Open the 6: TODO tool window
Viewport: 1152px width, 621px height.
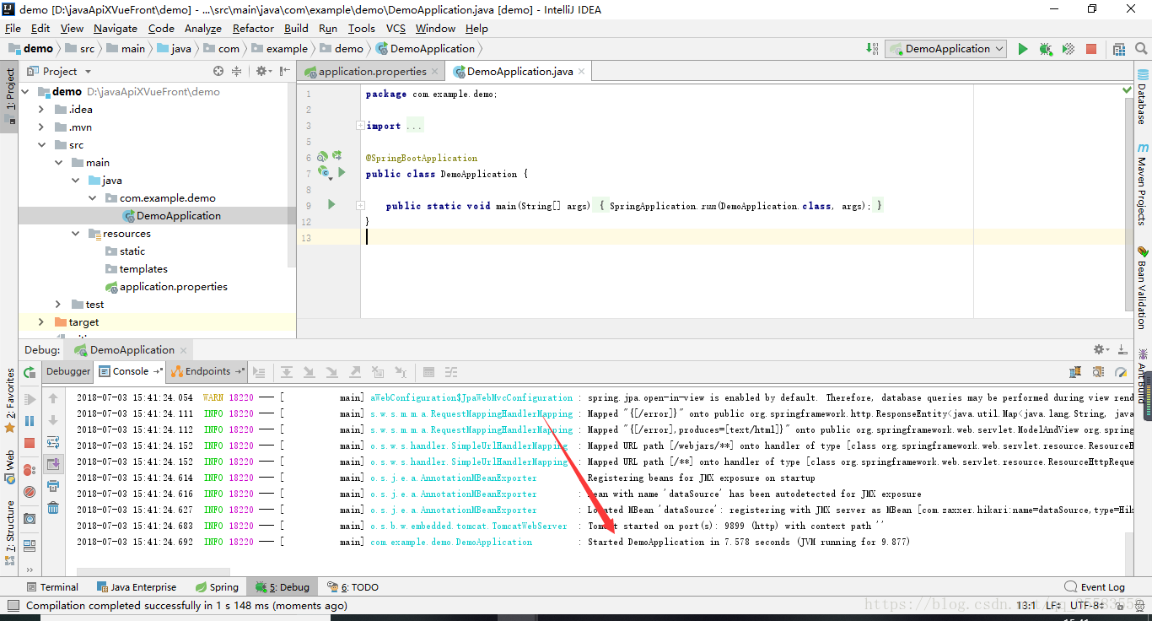pyautogui.click(x=353, y=587)
